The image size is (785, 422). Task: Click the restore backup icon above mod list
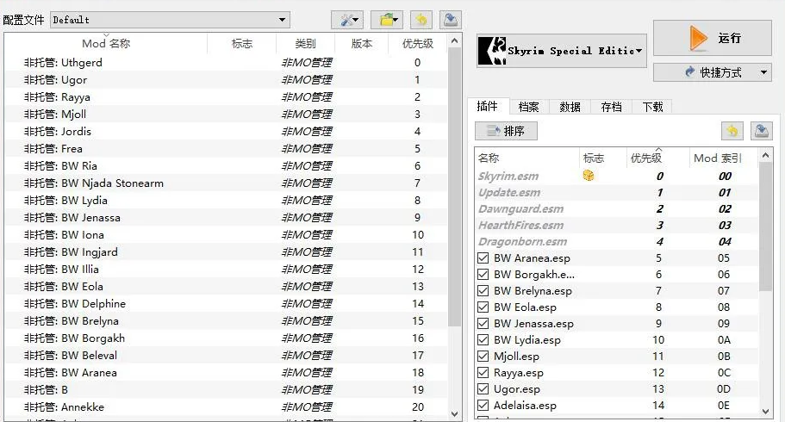point(421,20)
